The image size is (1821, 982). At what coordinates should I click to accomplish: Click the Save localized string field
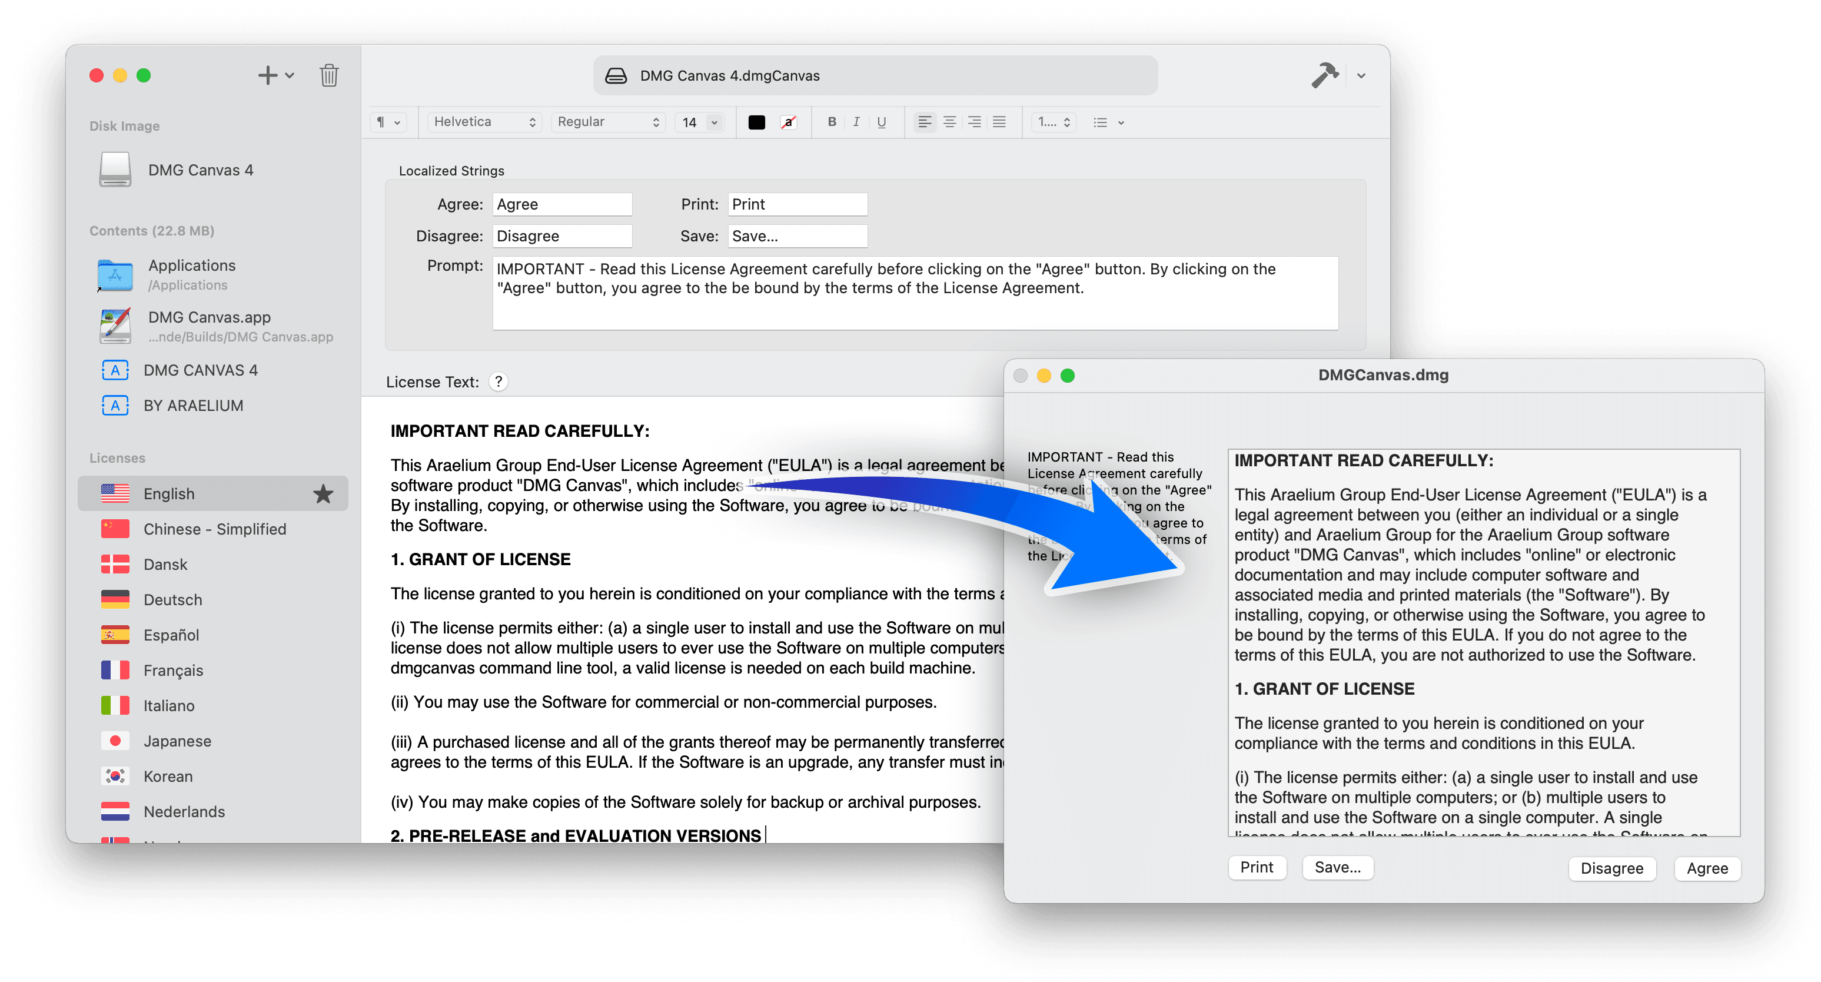click(x=797, y=236)
